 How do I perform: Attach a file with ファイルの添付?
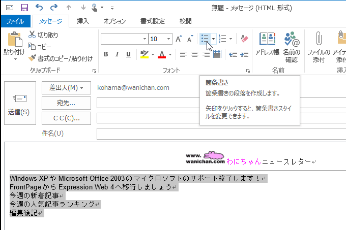tap(319, 47)
